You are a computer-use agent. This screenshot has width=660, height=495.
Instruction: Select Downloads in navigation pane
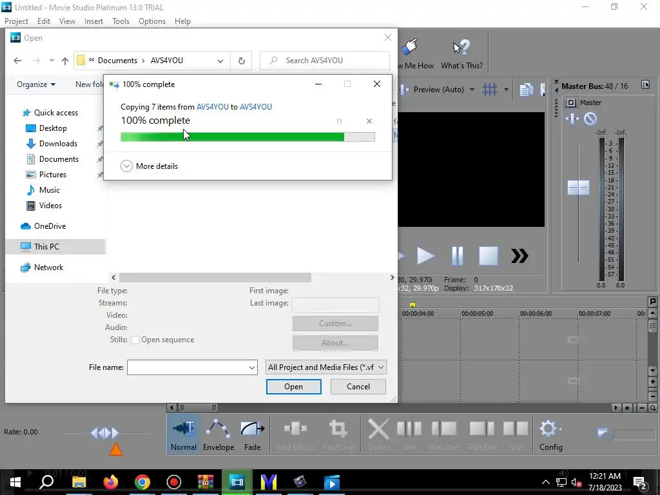point(58,144)
